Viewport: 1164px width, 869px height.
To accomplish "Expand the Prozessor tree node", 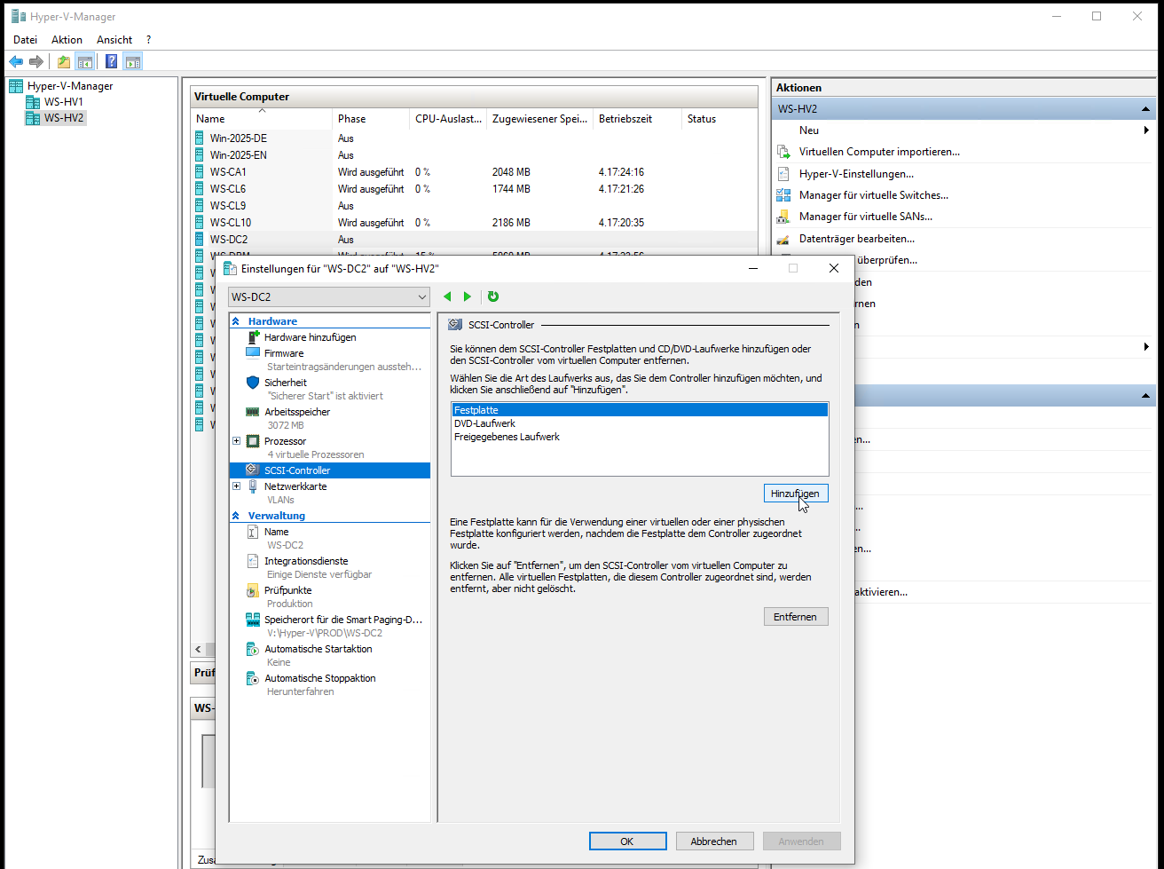I will pyautogui.click(x=236, y=441).
